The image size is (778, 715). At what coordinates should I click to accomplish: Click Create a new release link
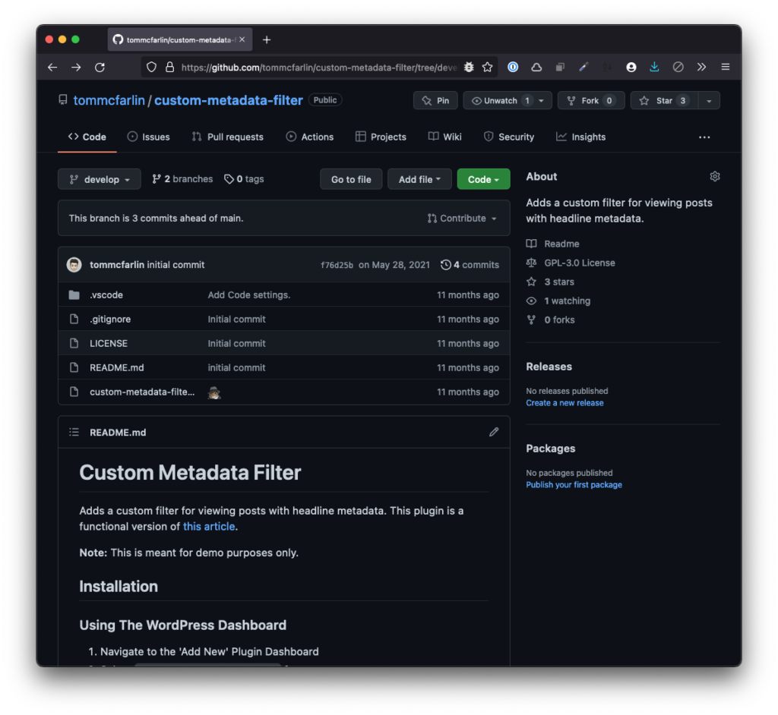[x=565, y=403]
